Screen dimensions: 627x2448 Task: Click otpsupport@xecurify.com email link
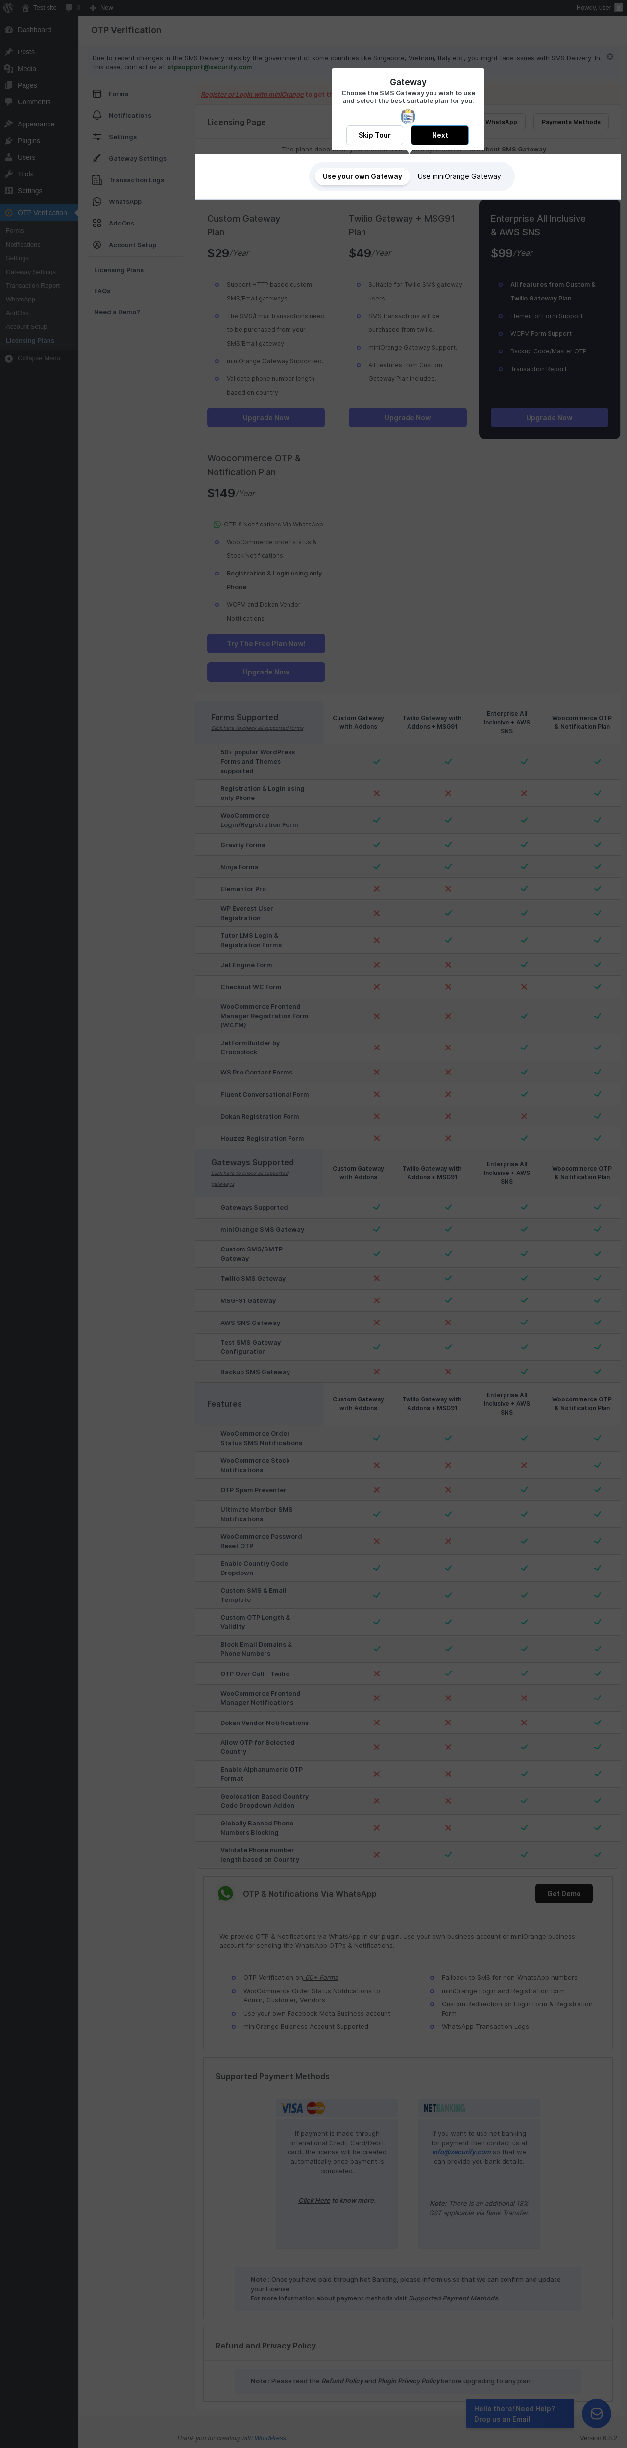pos(209,68)
